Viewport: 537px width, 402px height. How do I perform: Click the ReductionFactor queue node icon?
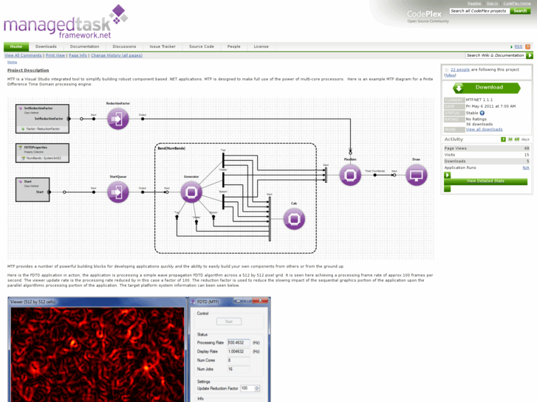coord(117,119)
